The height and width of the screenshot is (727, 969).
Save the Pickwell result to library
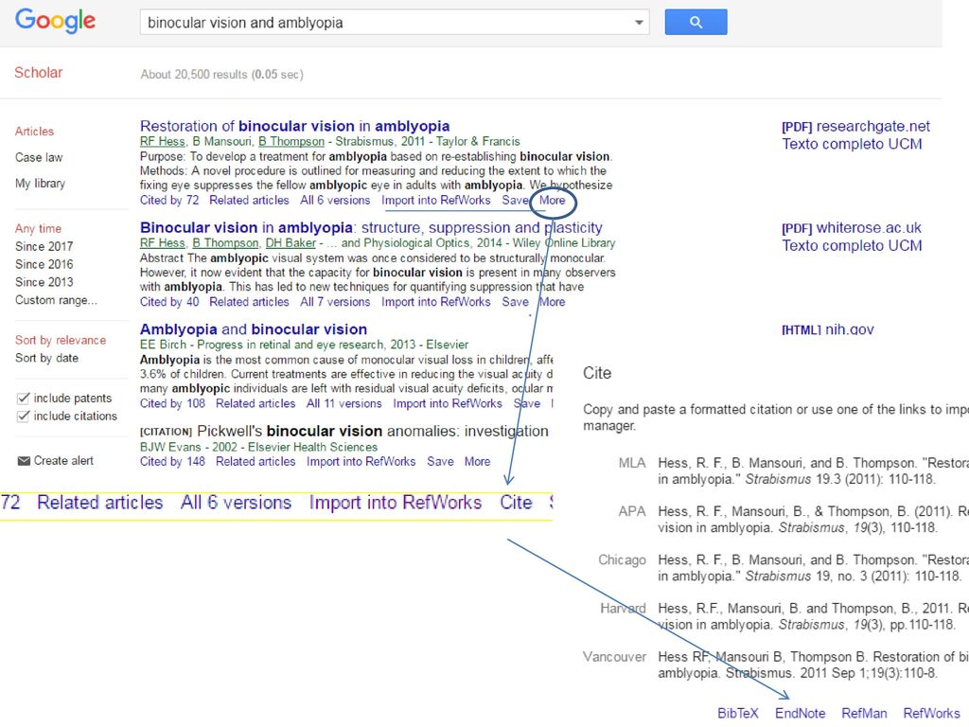tap(441, 461)
